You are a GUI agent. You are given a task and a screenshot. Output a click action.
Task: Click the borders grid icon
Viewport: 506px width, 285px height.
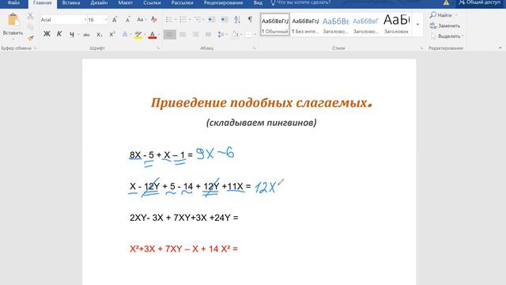coord(248,34)
